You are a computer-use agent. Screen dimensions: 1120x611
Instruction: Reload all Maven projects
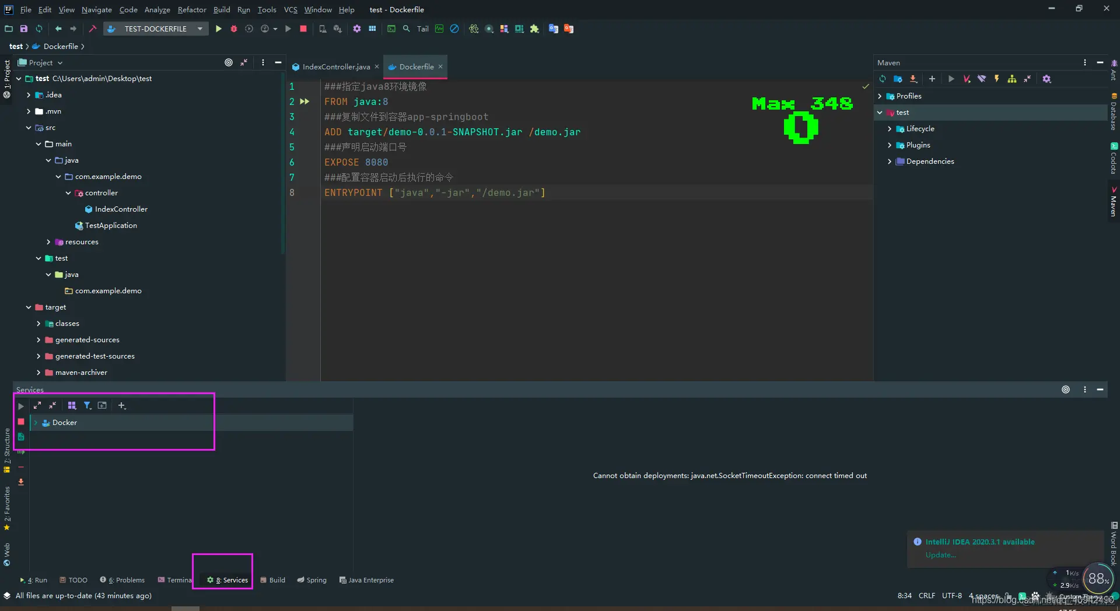(883, 79)
